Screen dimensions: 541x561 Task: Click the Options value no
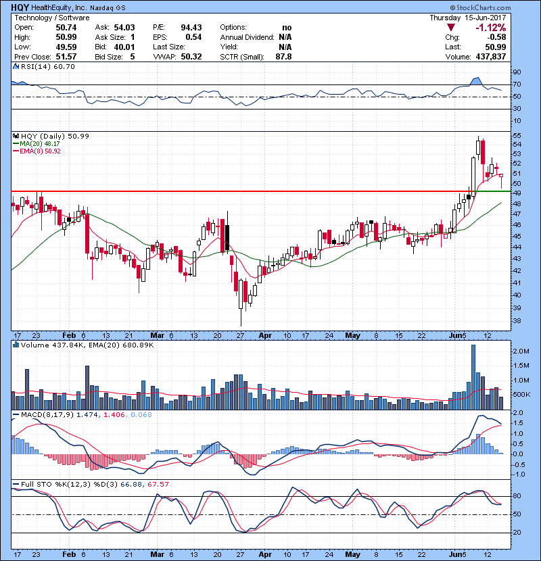click(x=287, y=28)
